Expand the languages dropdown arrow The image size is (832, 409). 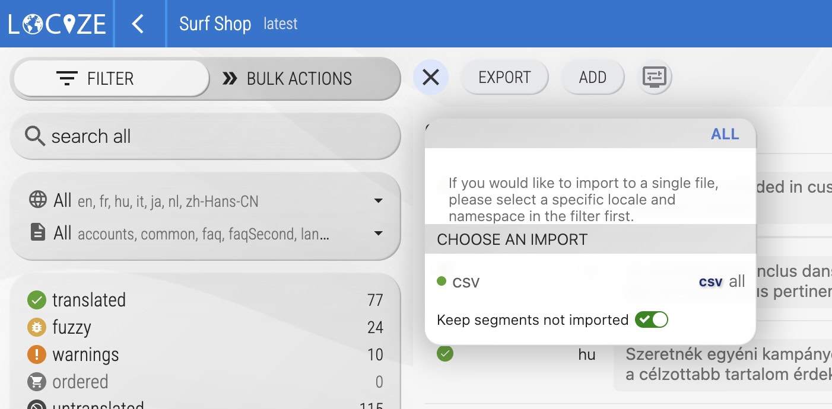(x=378, y=201)
